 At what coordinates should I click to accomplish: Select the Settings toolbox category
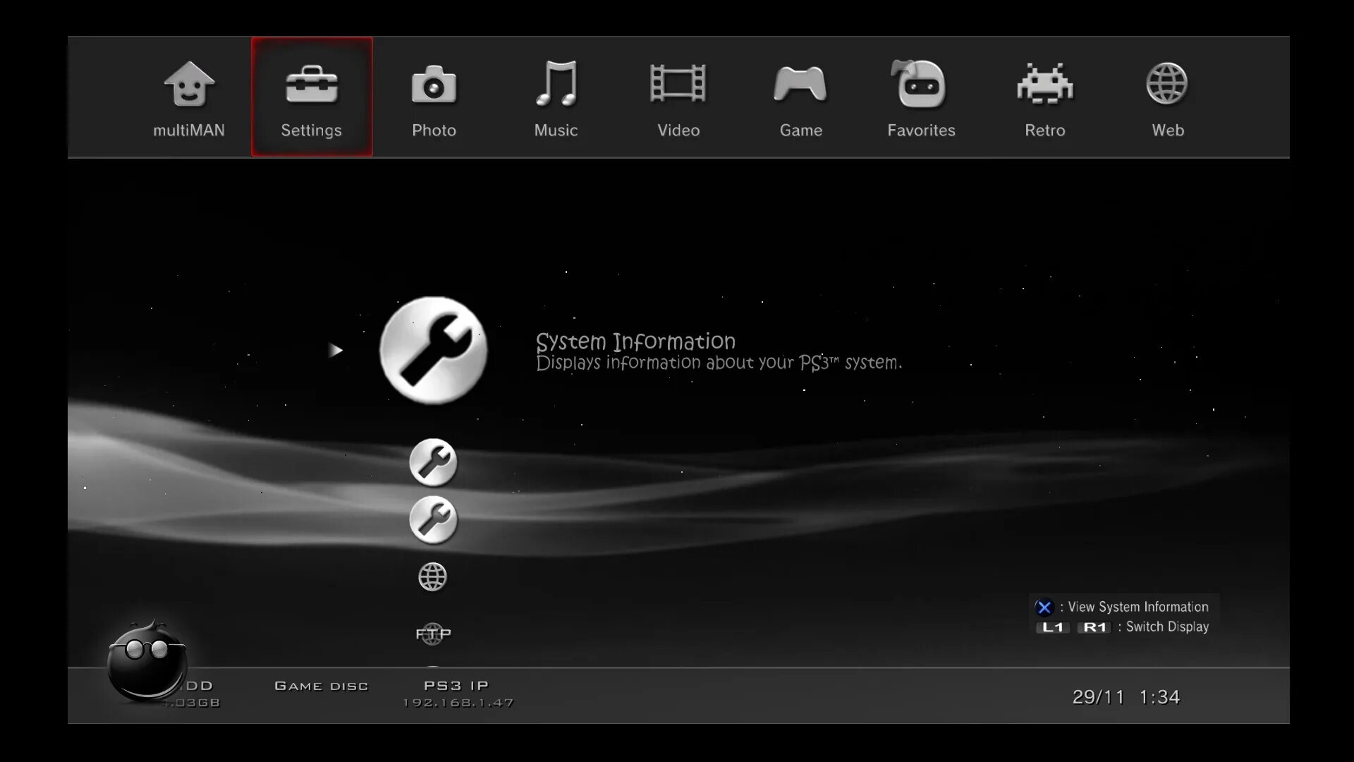pyautogui.click(x=312, y=97)
